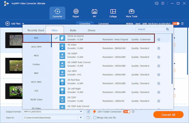Open the Converter module

coord(57,13)
